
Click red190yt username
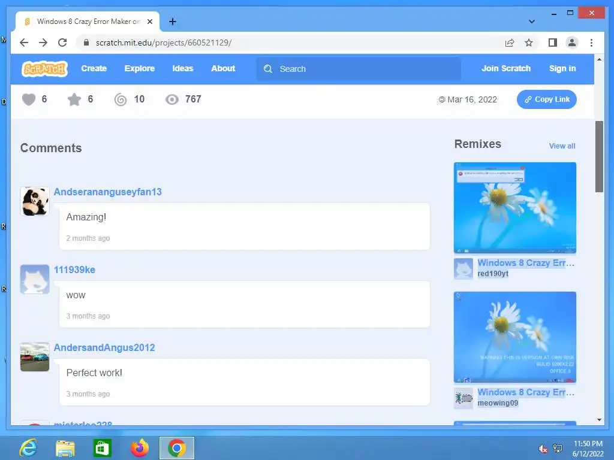coord(493,274)
